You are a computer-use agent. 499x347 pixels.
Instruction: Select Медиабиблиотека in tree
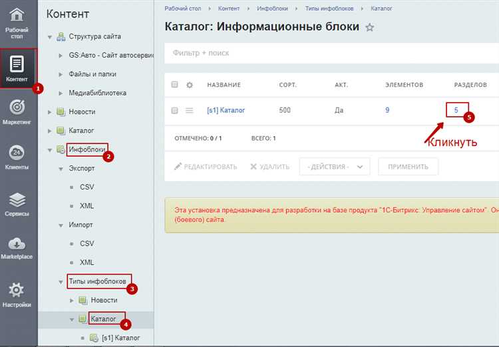coord(98,93)
